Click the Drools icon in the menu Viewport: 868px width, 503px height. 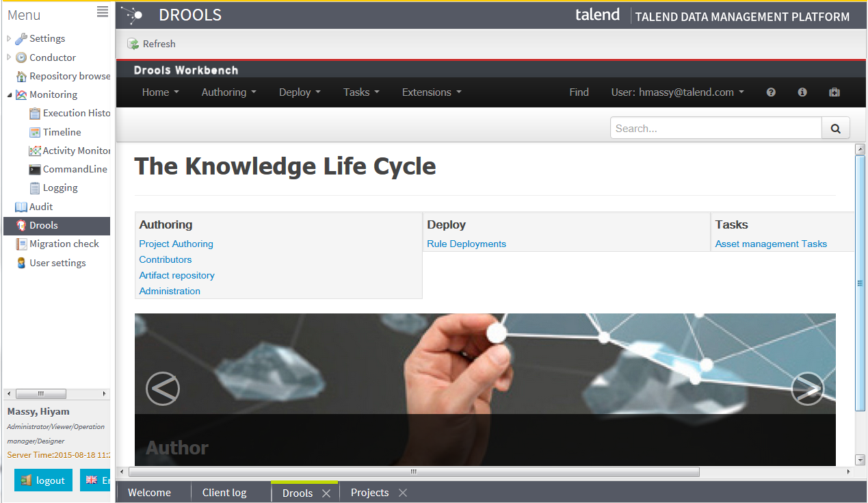[21, 225]
